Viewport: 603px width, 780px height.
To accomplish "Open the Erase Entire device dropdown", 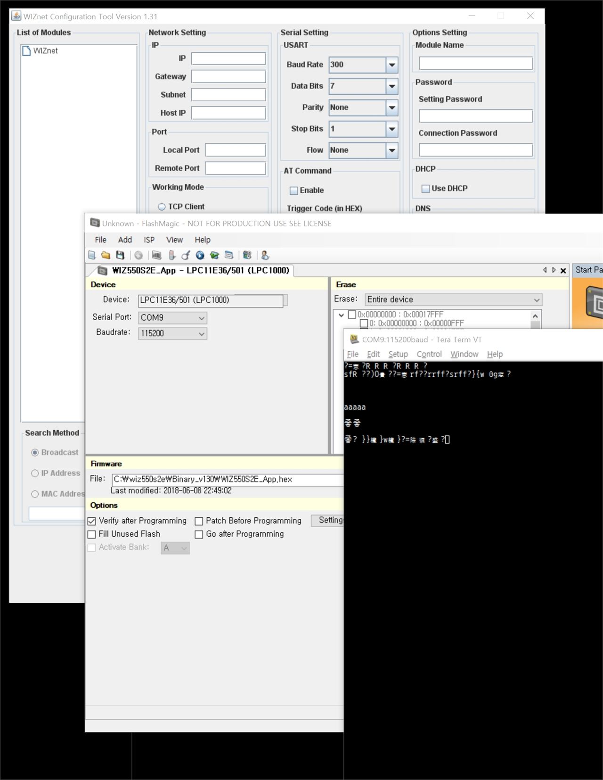I will [x=453, y=299].
